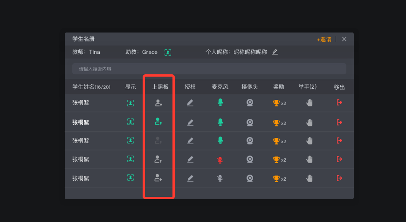The width and height of the screenshot is (406, 222).
Task: Toggle display icon in the dimmed-blackboard row
Action: (x=131, y=140)
